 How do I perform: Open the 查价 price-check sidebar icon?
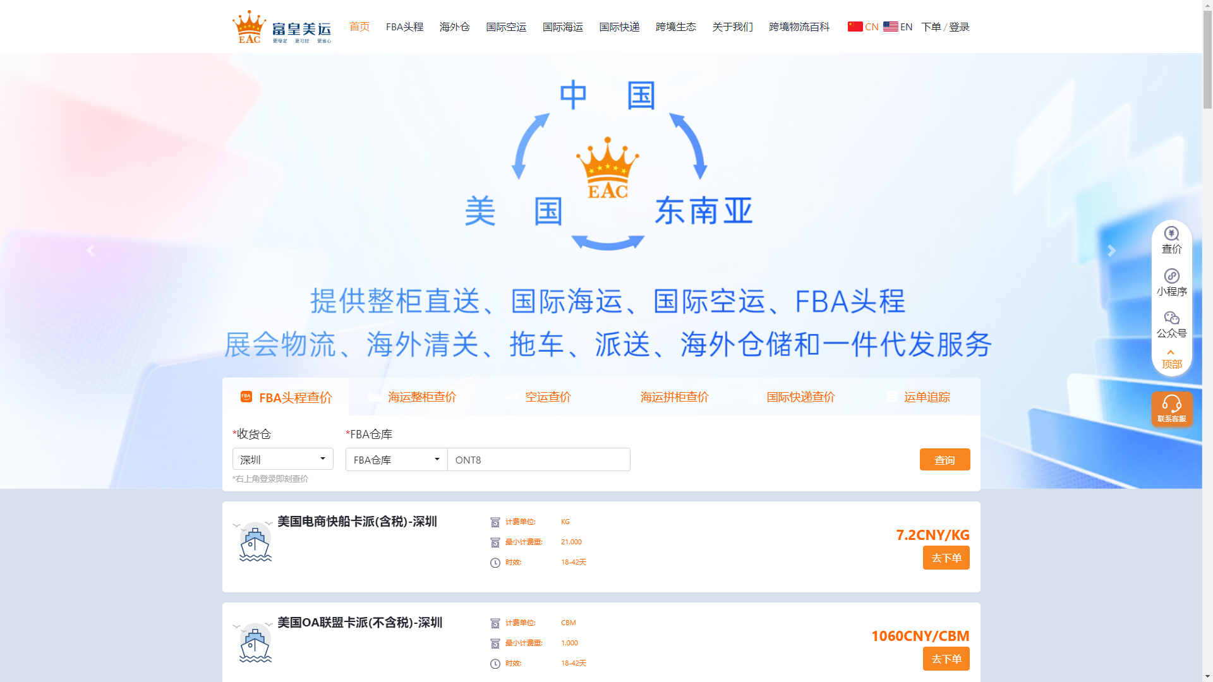[1171, 240]
